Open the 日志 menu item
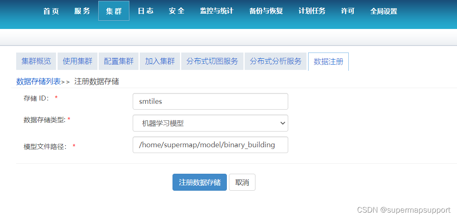 [x=146, y=11]
